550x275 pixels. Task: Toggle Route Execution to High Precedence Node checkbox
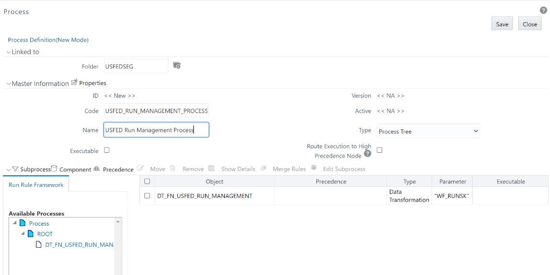(379, 150)
